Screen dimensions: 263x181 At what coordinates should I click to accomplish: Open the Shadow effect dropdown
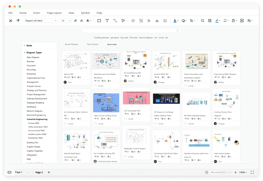(184, 21)
